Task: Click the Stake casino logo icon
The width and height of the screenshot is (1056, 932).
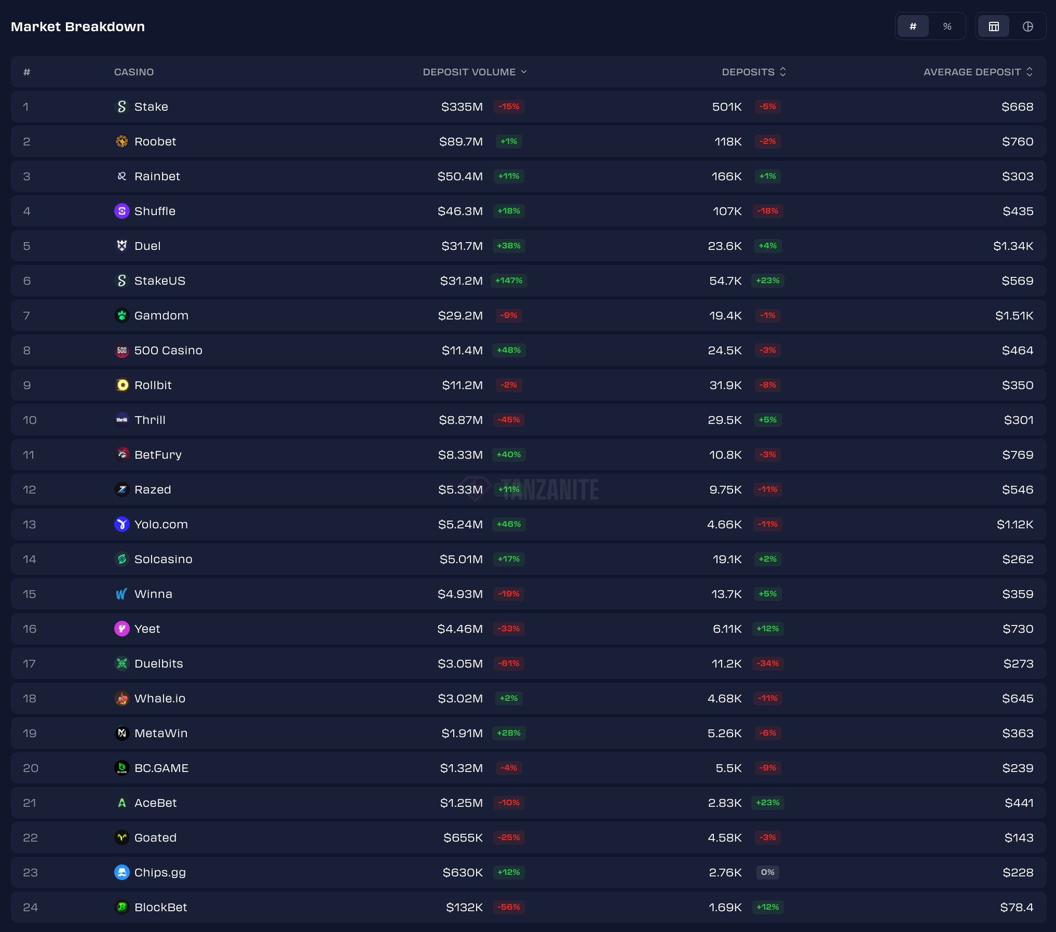Action: tap(121, 106)
